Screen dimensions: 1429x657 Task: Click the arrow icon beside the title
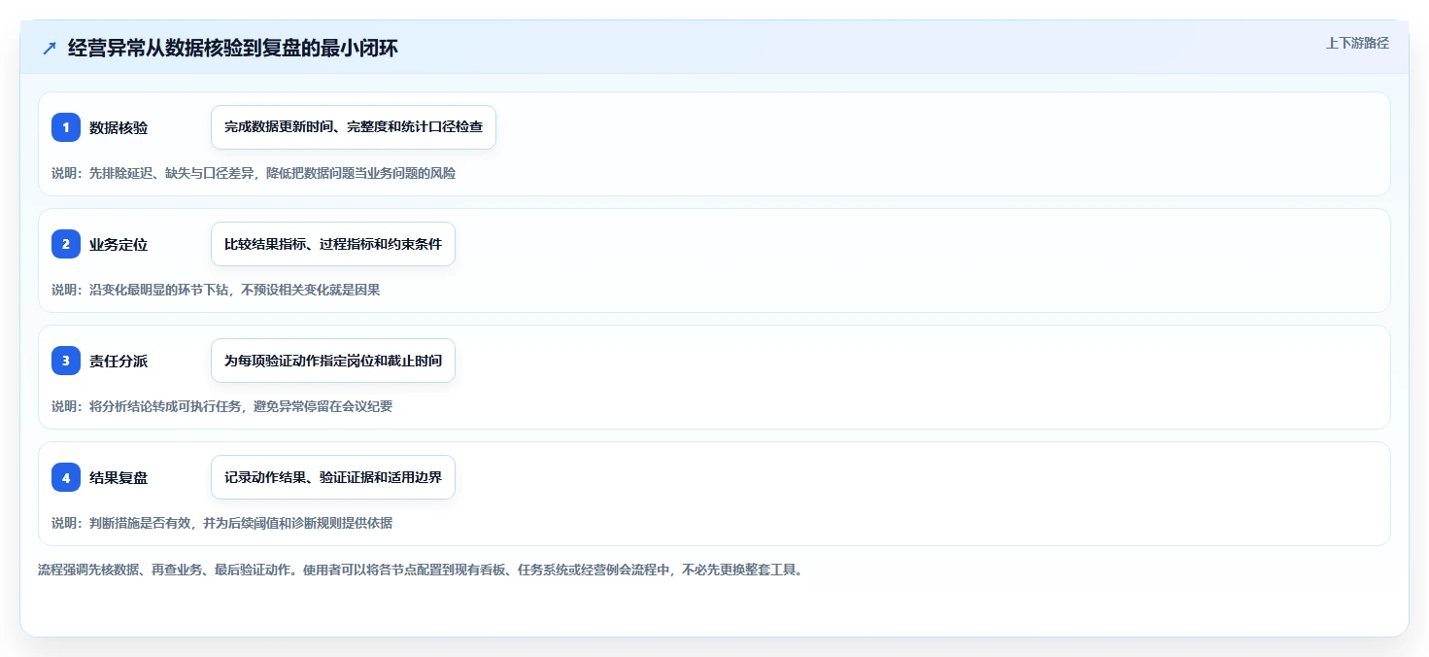[x=50, y=48]
